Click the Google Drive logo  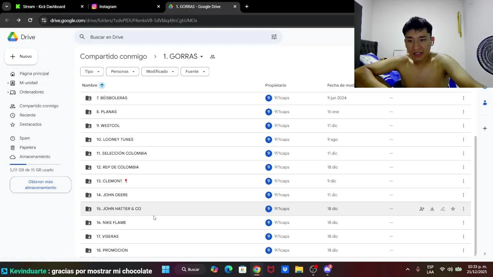(13, 37)
